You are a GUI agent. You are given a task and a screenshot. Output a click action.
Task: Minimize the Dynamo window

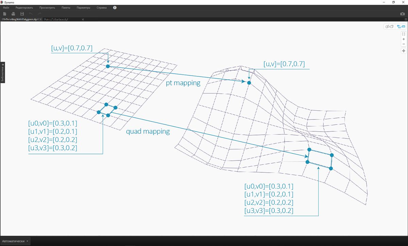tap(384, 2)
